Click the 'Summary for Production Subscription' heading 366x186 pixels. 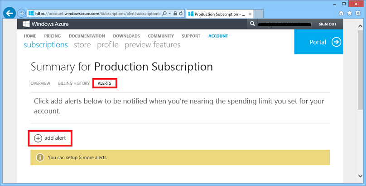point(121,67)
